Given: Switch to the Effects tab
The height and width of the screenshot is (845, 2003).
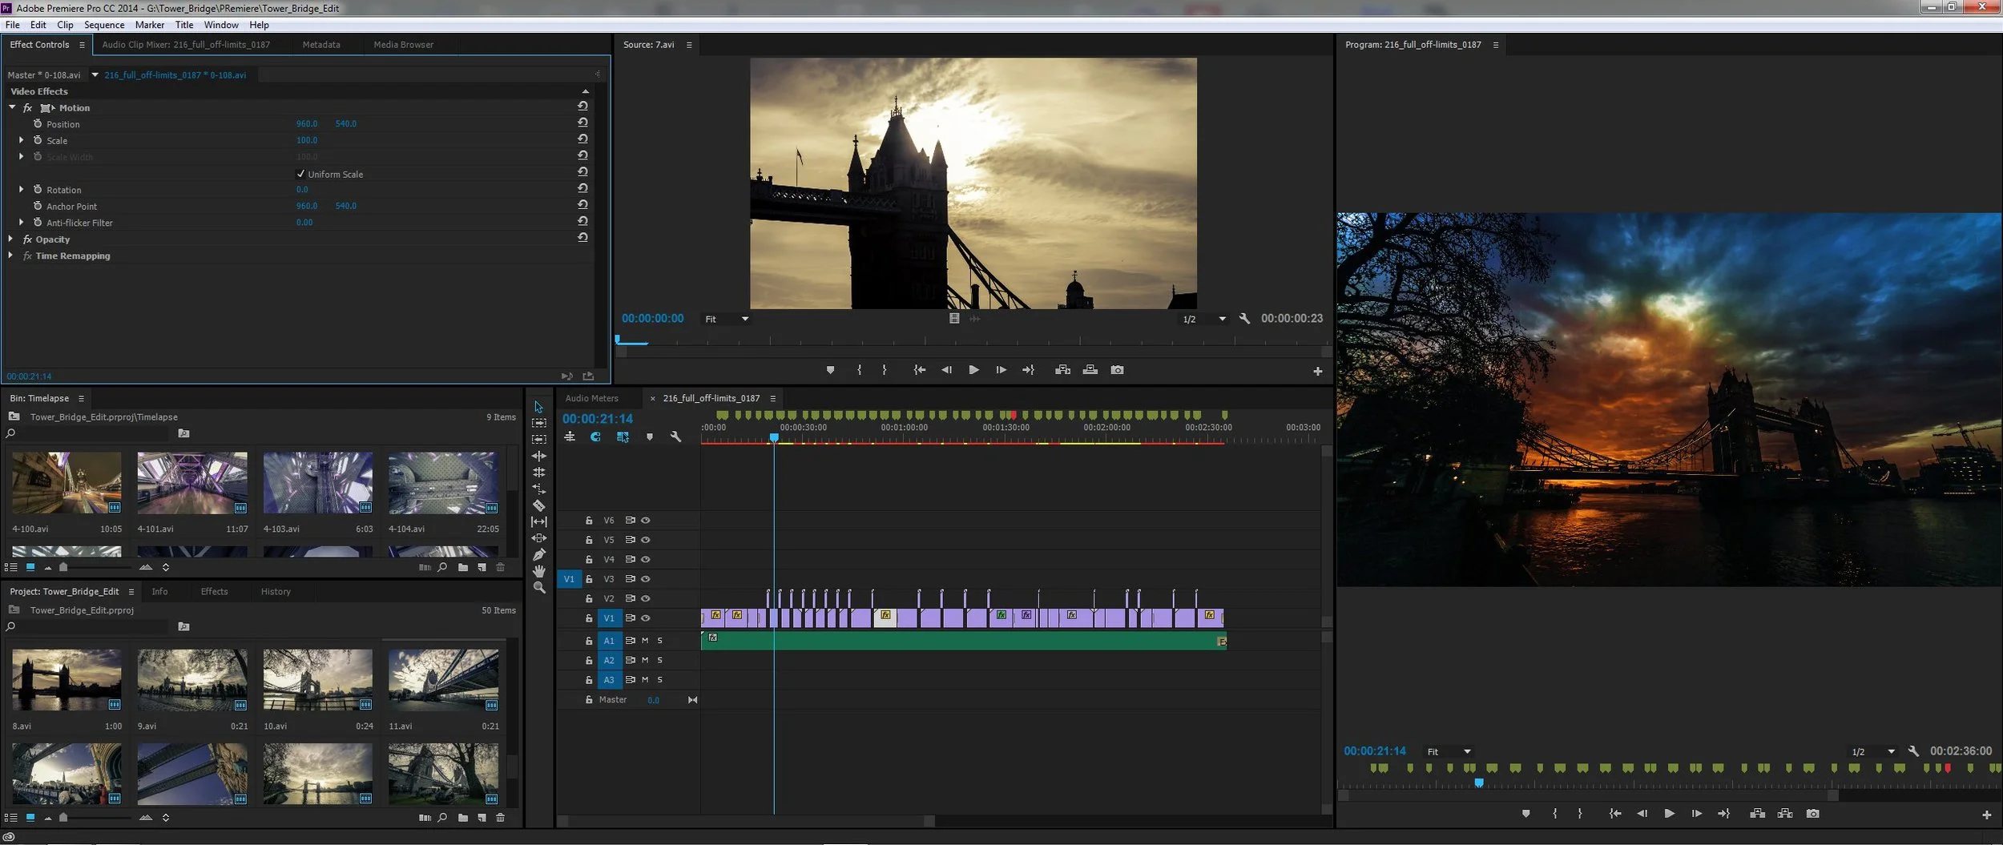Looking at the screenshot, I should point(214,592).
